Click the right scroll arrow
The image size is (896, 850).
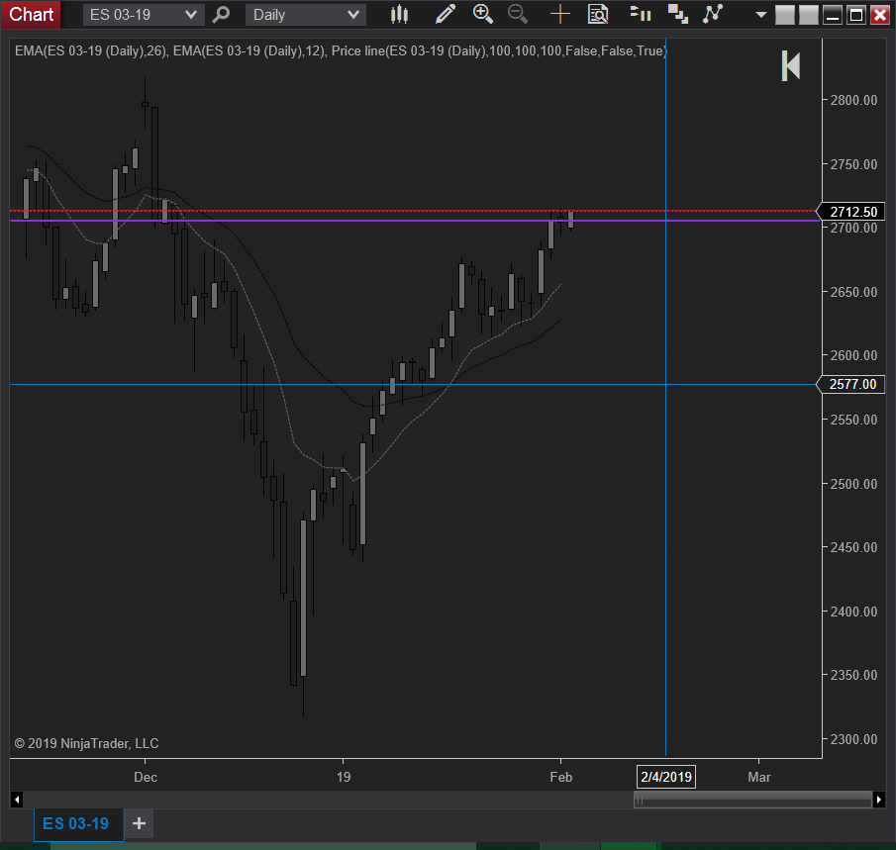pyautogui.click(x=879, y=800)
